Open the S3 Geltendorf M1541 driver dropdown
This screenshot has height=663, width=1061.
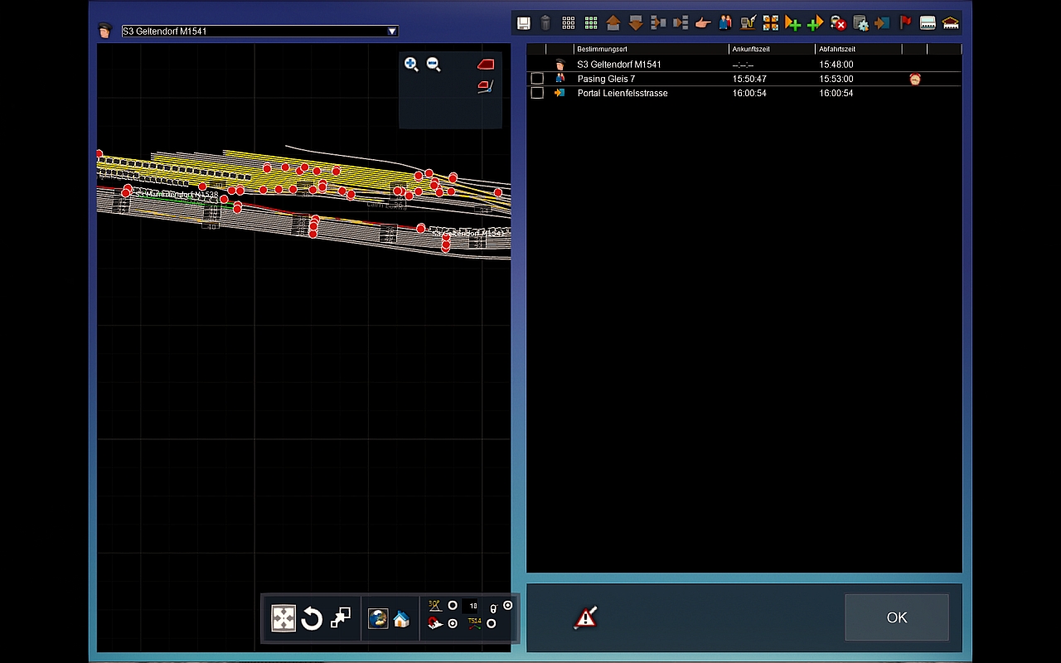click(392, 31)
